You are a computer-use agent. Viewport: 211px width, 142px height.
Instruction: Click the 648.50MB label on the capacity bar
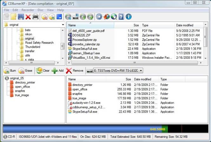pyautogui.click(x=157, y=129)
